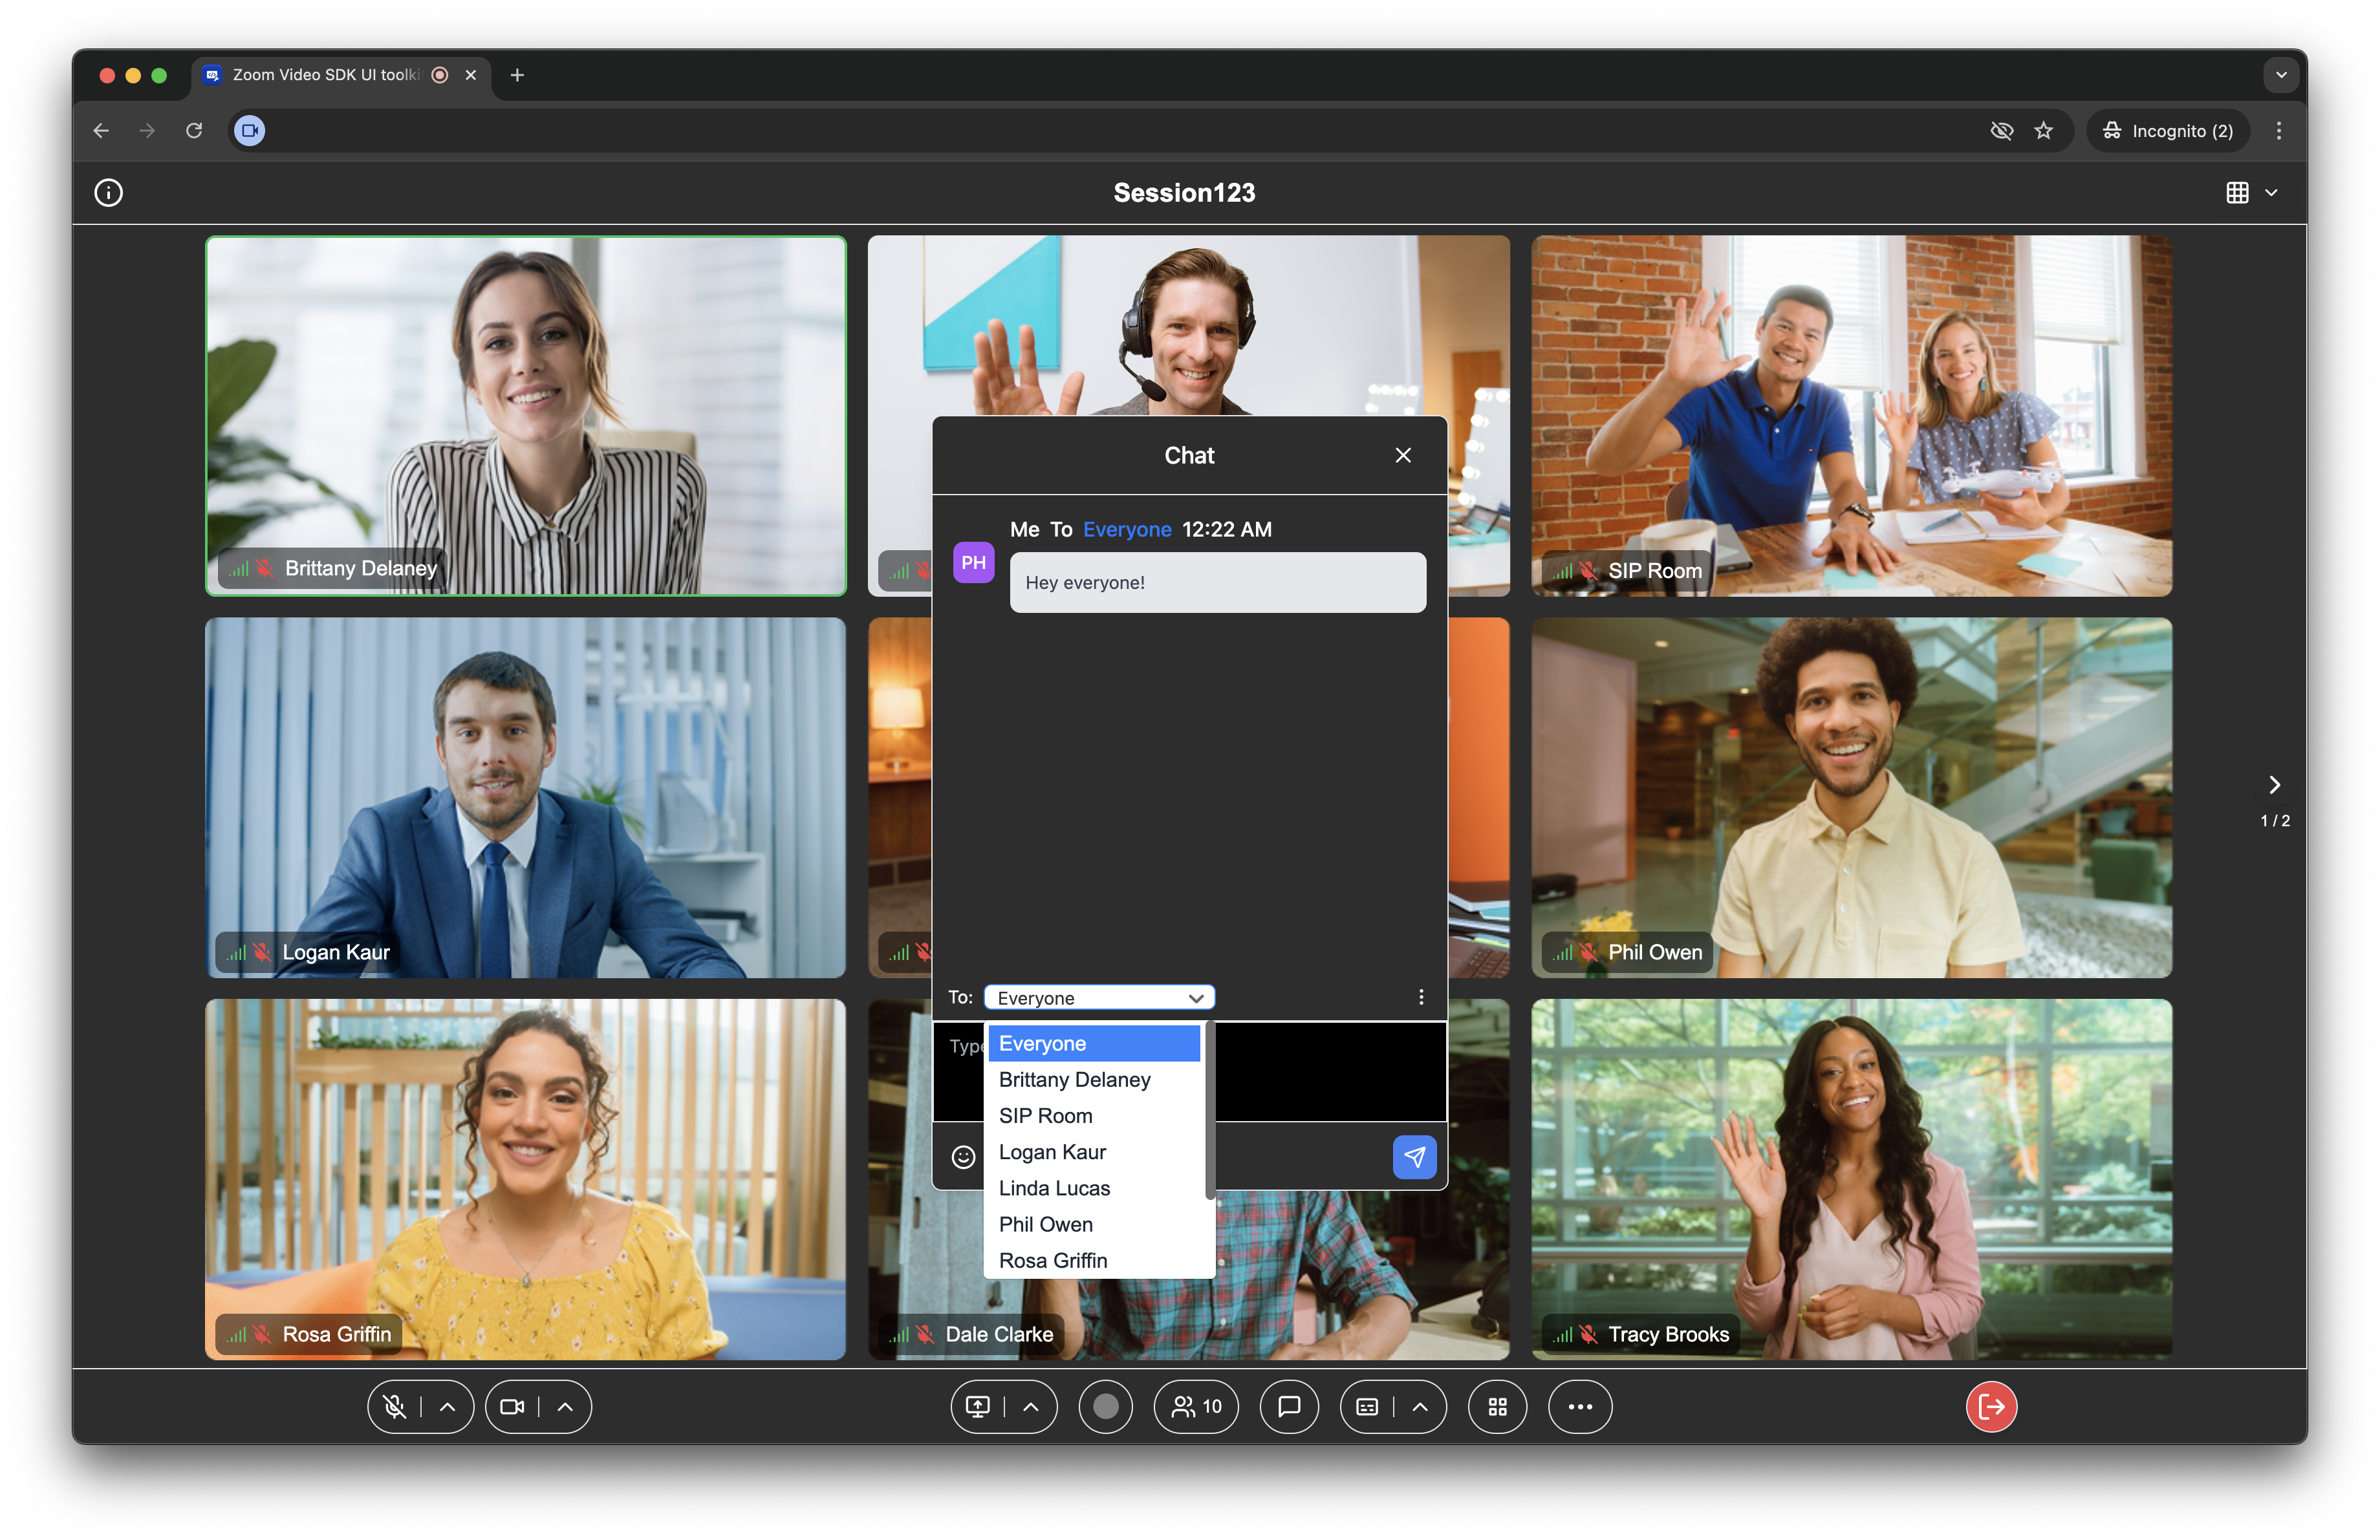Open the subsessions grid icon
Image resolution: width=2380 pixels, height=1540 pixels.
(x=1497, y=1406)
